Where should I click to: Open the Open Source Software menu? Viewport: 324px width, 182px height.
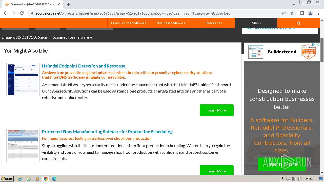[129, 23]
